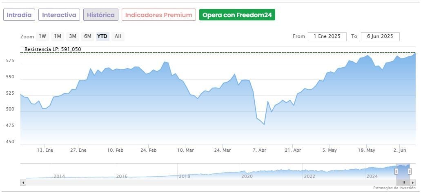
Task: Open the Interactiva chart tab
Action: click(x=59, y=15)
